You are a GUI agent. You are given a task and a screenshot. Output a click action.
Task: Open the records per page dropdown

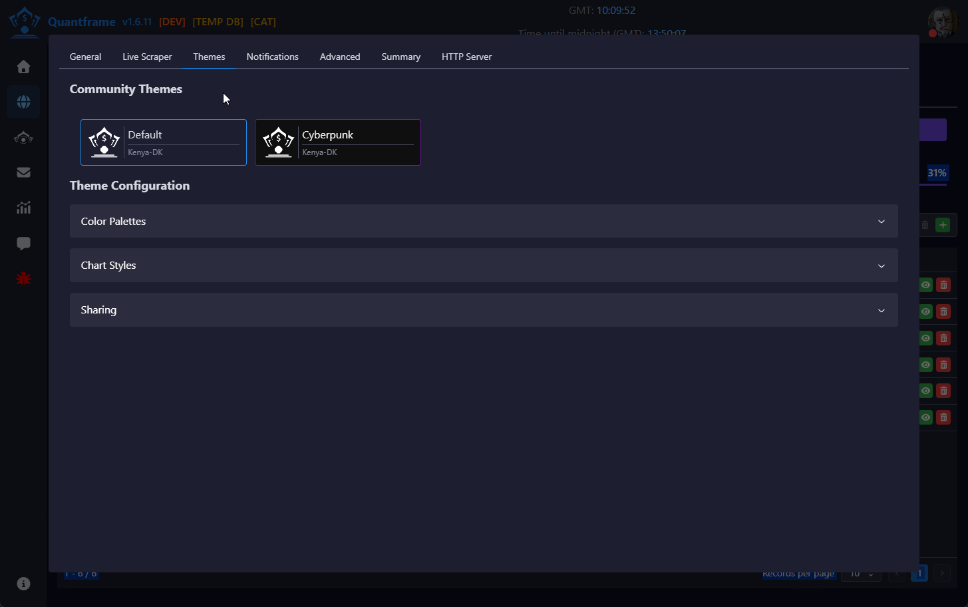coord(861,574)
